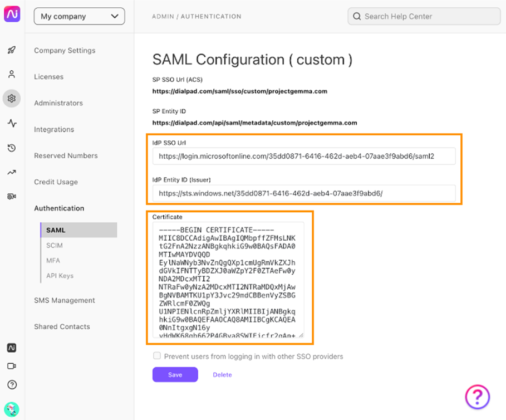Open the Integrations menu item
This screenshot has height=420, width=506.
[x=54, y=129]
